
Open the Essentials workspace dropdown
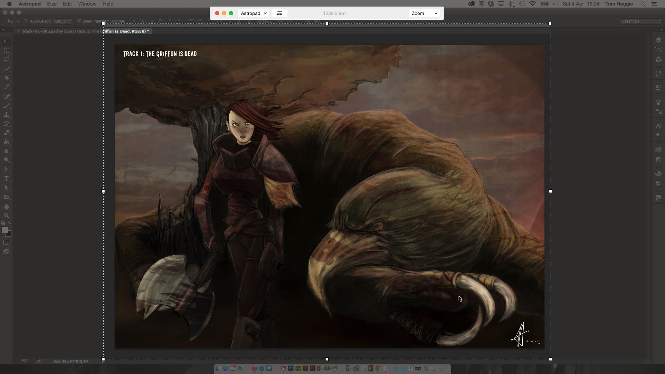[641, 21]
